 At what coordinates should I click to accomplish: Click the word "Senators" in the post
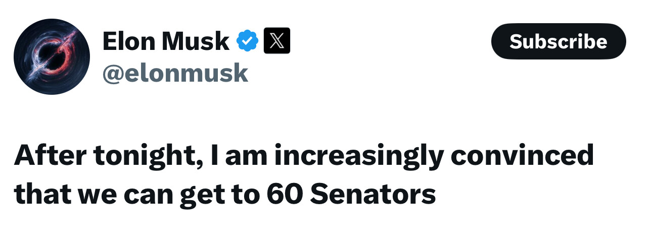[372, 194]
